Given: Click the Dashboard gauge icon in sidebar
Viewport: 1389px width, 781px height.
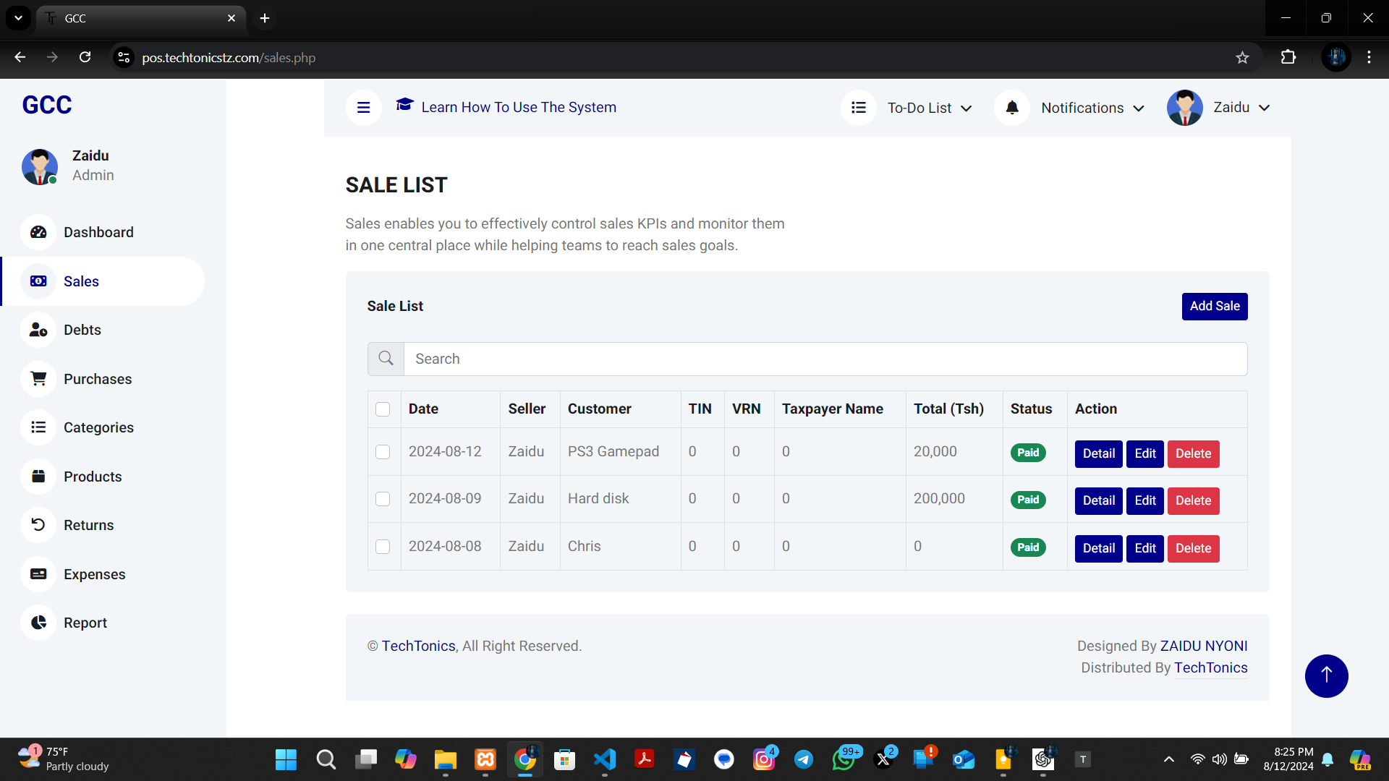Looking at the screenshot, I should (38, 232).
